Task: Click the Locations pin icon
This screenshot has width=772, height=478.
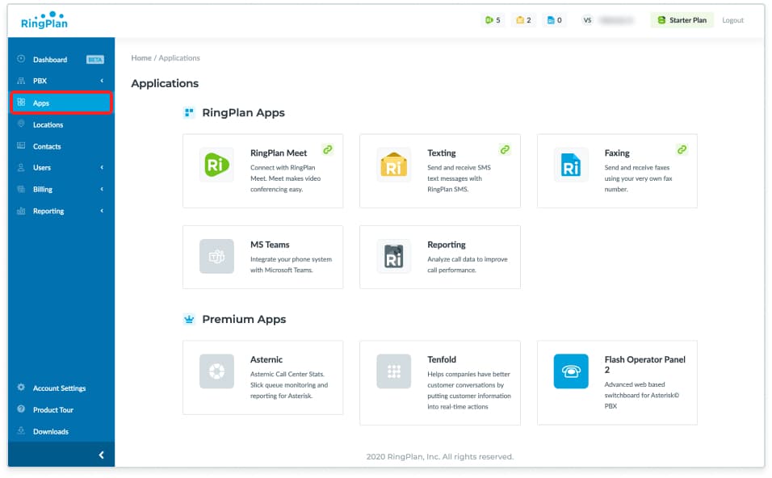Action: [21, 124]
